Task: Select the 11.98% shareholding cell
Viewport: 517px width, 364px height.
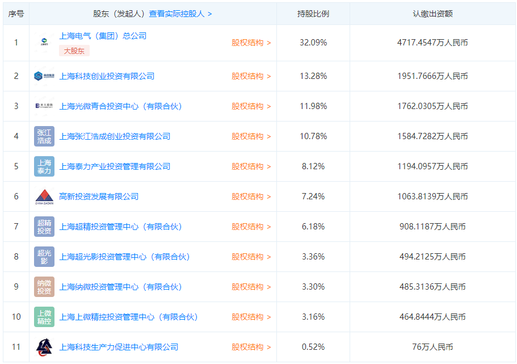Action: [313, 106]
